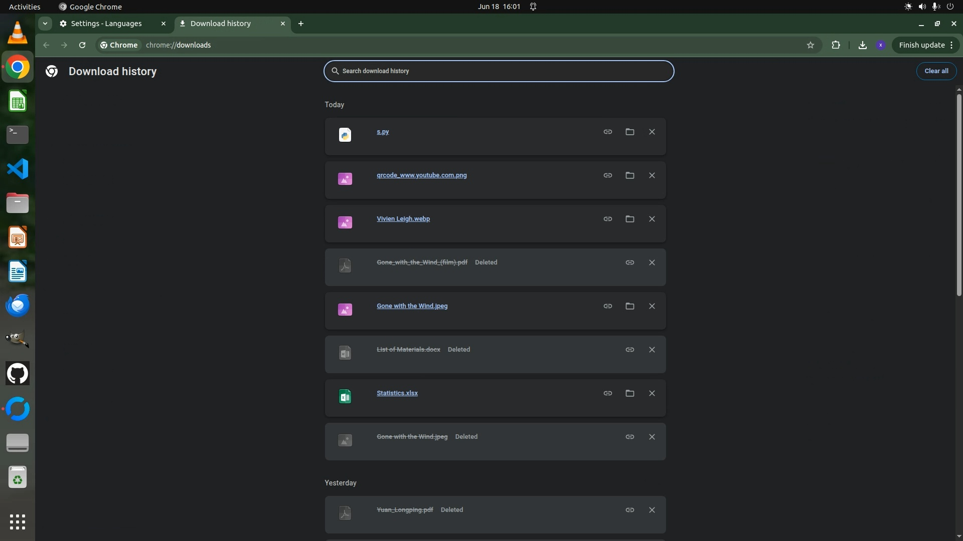This screenshot has width=963, height=541.
Task: Show Statistics.xlsx in folder
Action: [x=629, y=393]
